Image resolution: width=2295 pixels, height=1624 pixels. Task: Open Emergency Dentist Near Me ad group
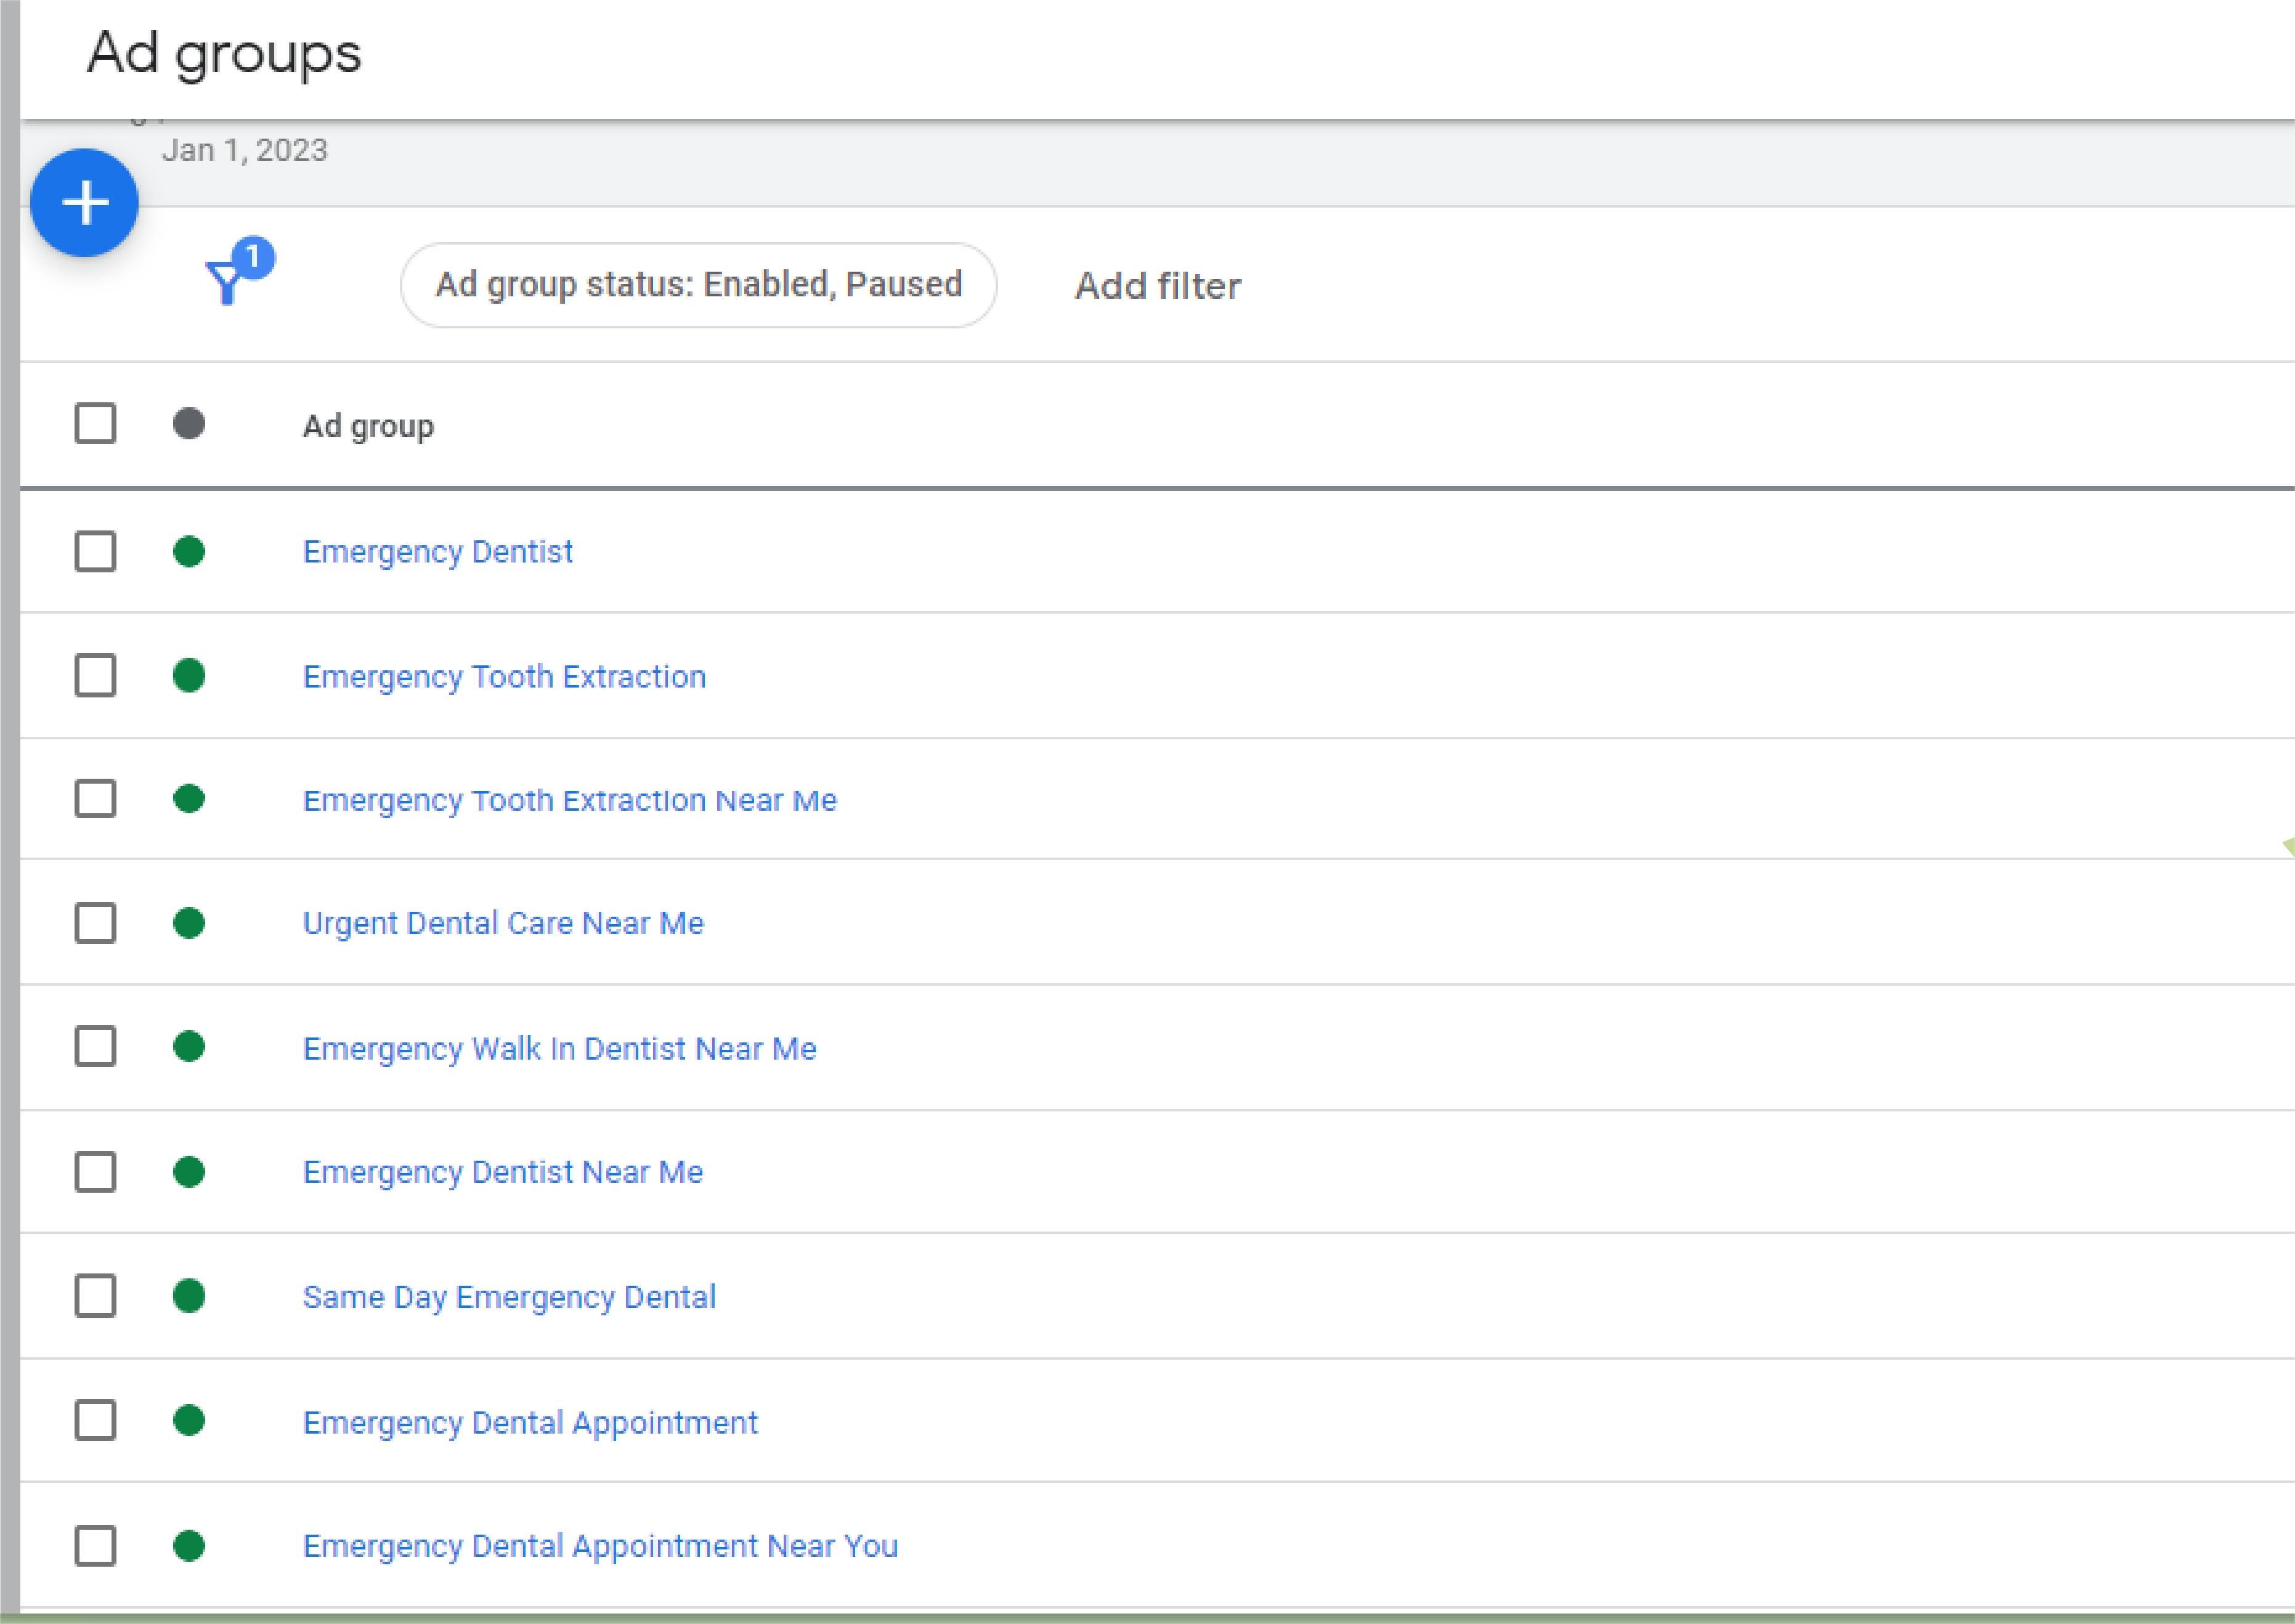[502, 1171]
